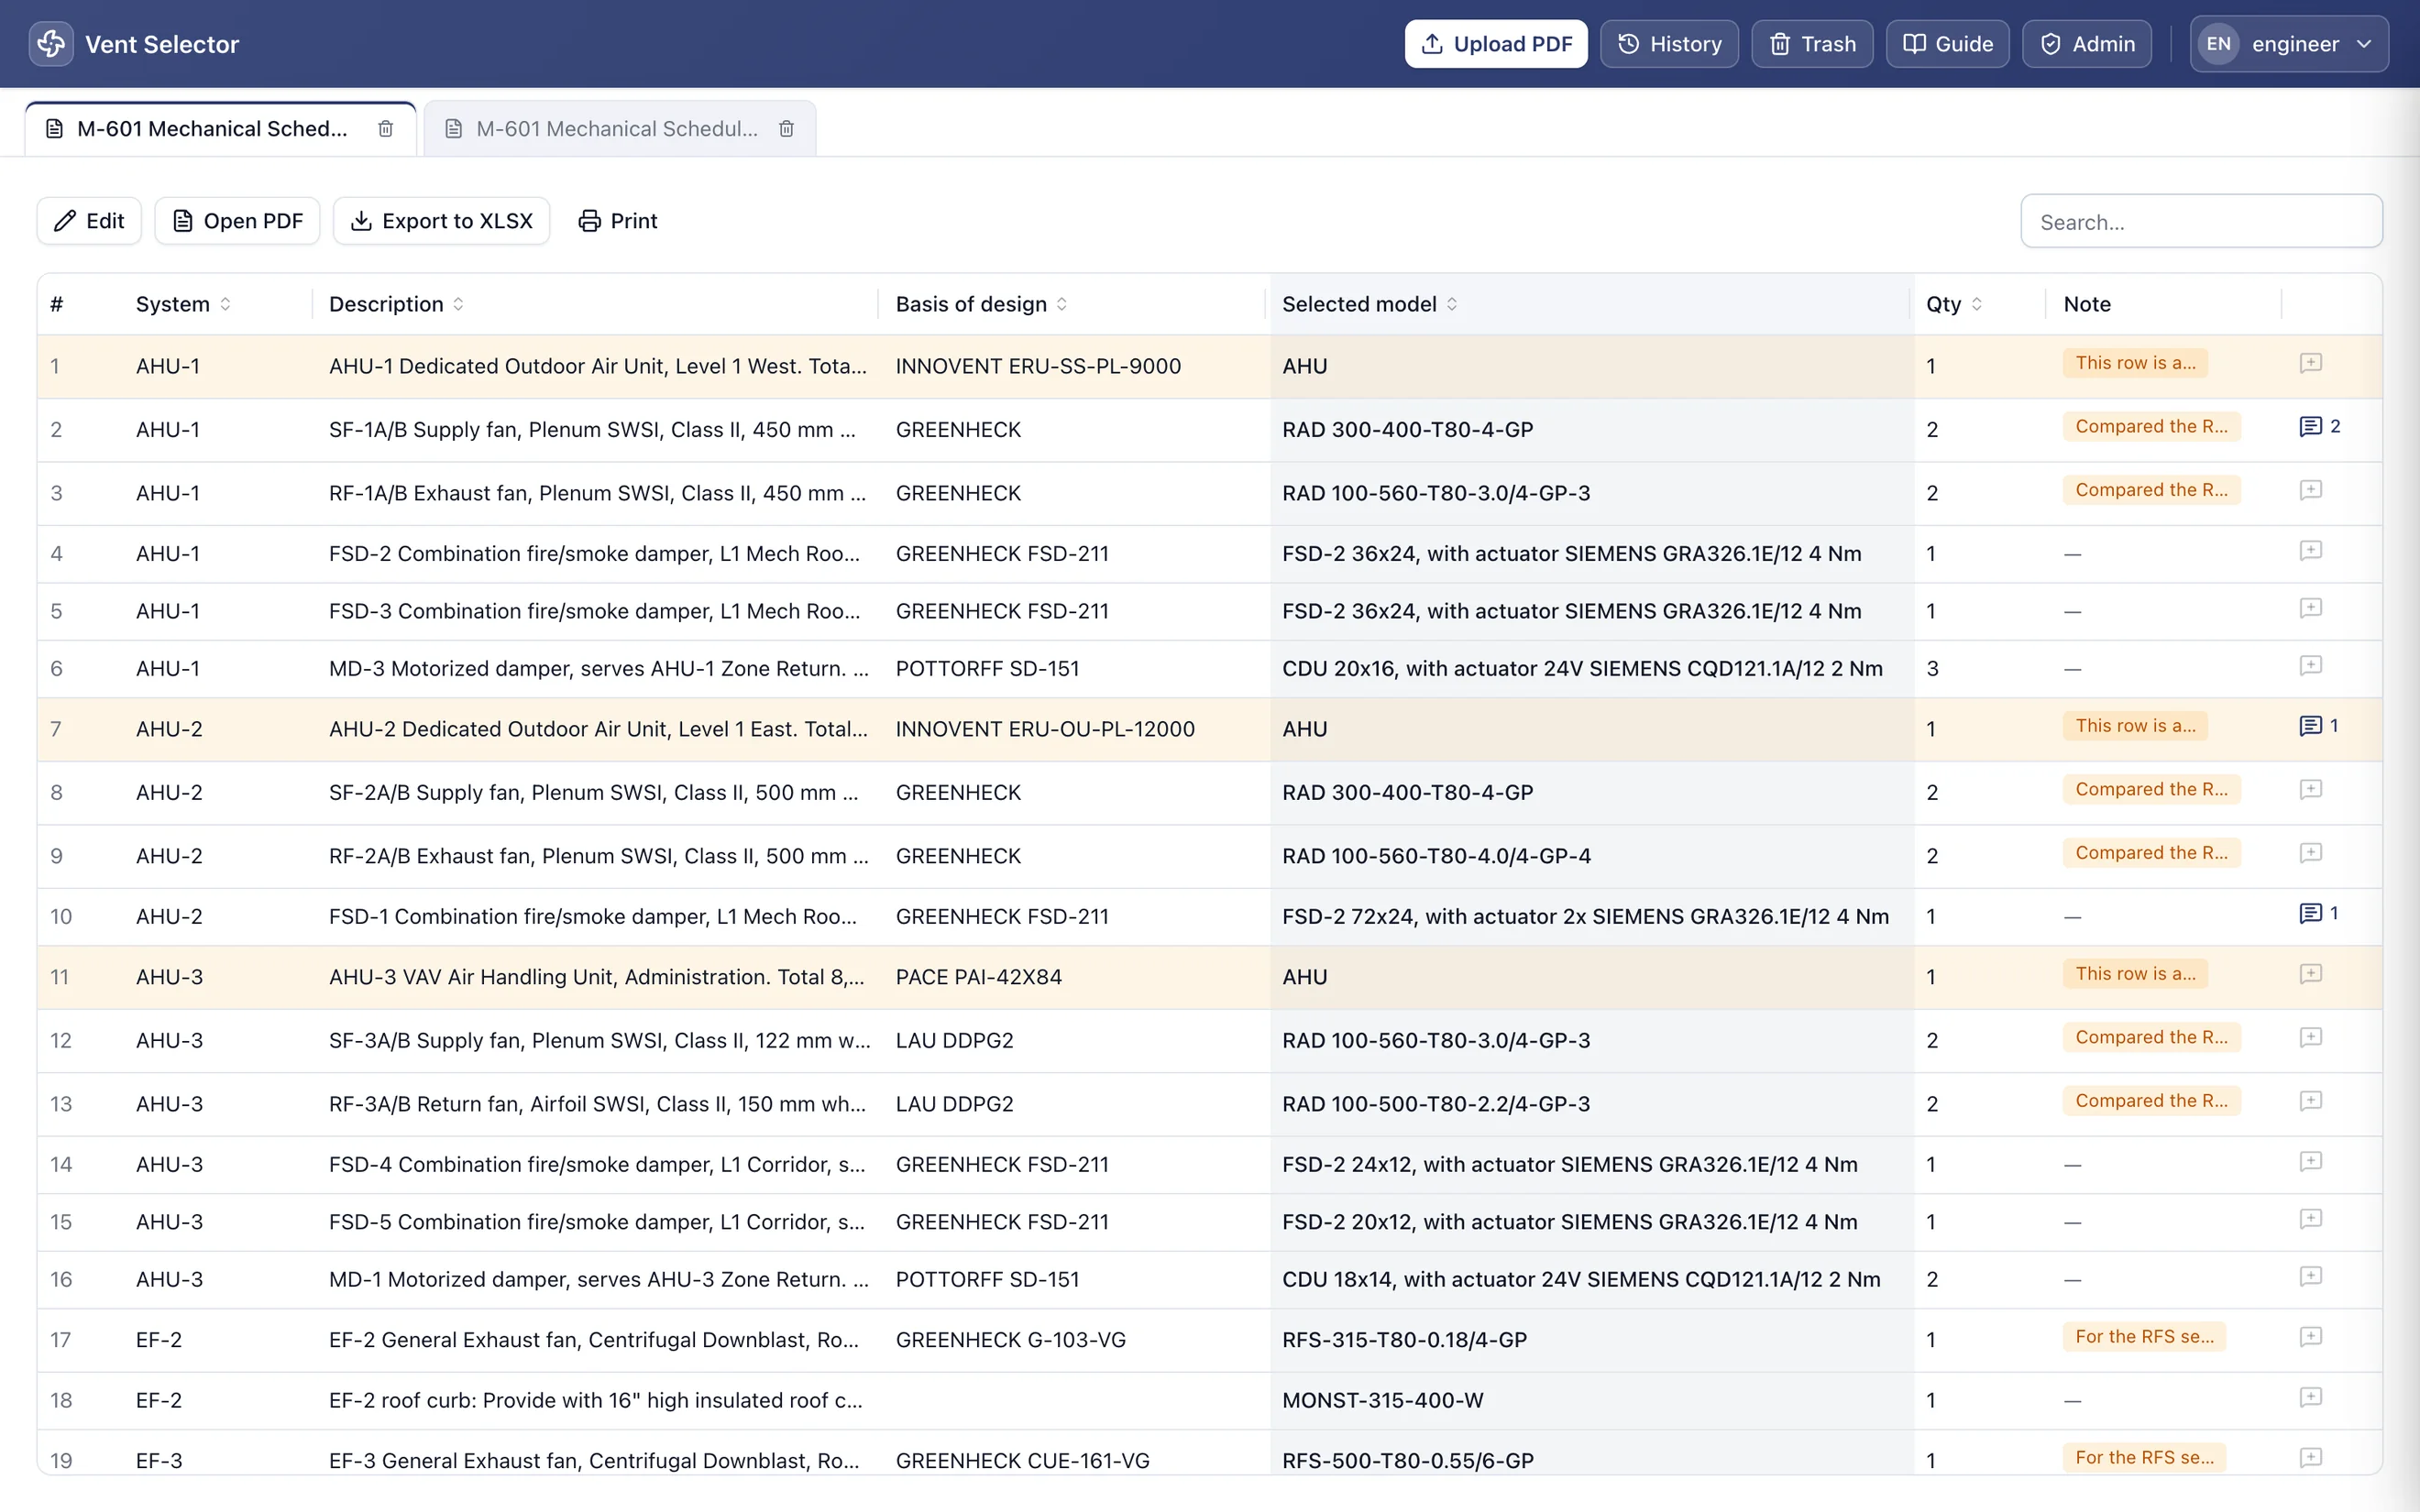Image resolution: width=2420 pixels, height=1512 pixels.
Task: Add comment to EF-2 roof curb row 18
Action: pyautogui.click(x=2310, y=1397)
